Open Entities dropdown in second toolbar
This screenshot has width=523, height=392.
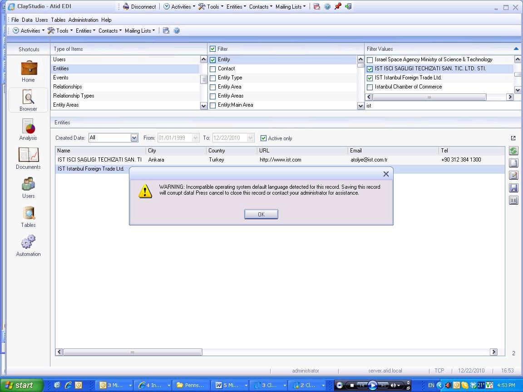click(x=85, y=31)
